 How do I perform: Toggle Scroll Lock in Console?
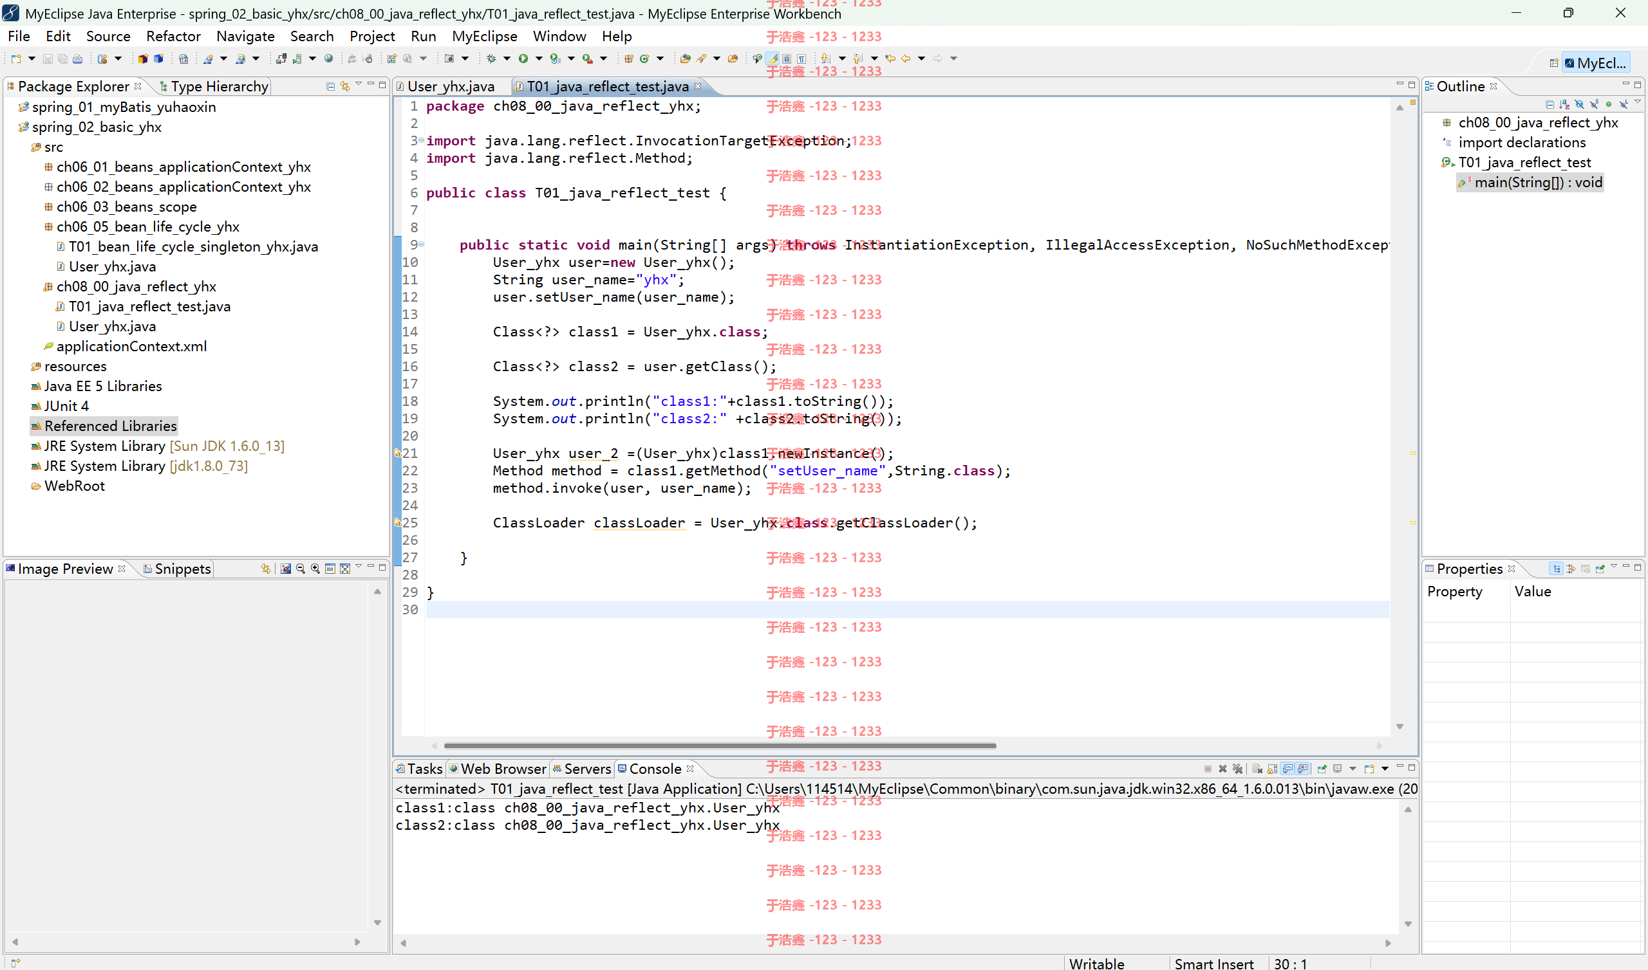(x=1273, y=769)
